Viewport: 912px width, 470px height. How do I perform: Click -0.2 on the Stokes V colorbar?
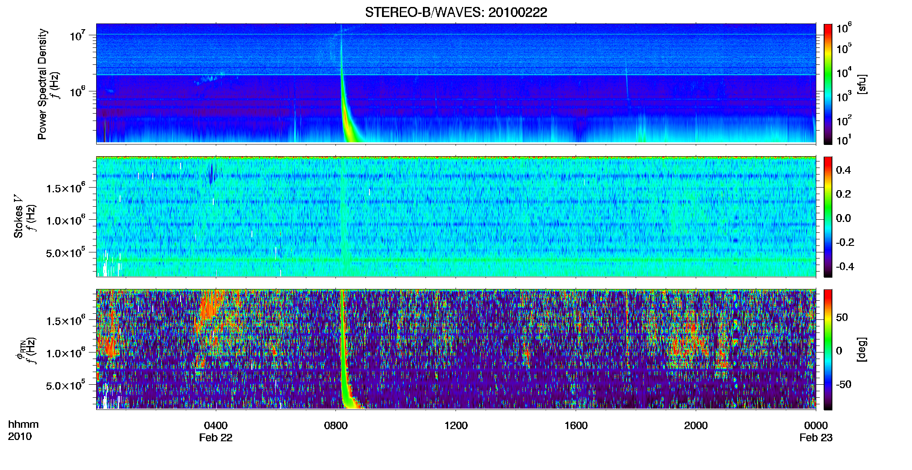pos(845,242)
